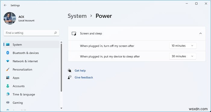Viewport: 211px width, 112px height.
Task: Open the screen off 10 minutes dropdown
Action: pyautogui.click(x=183, y=46)
